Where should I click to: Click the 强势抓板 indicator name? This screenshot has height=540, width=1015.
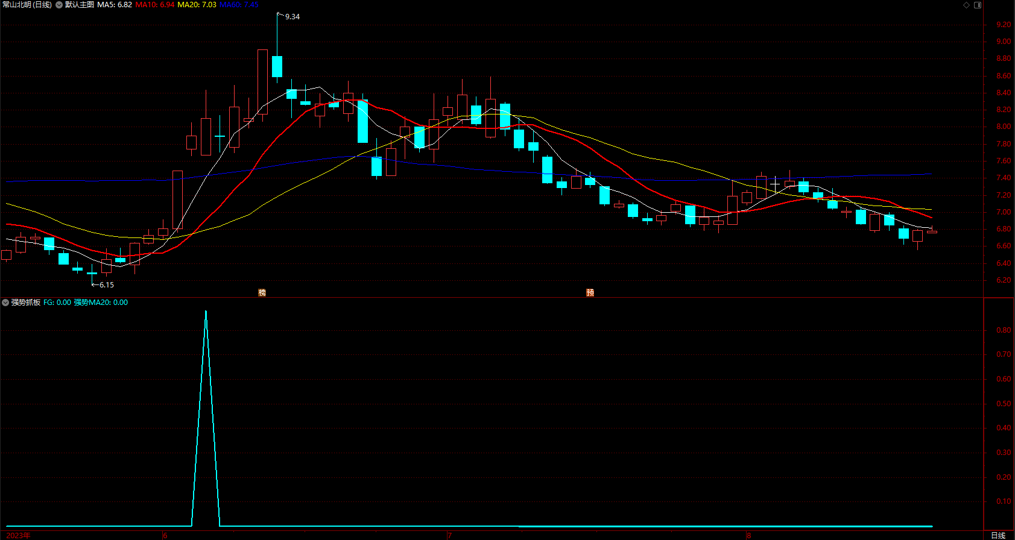click(x=26, y=303)
